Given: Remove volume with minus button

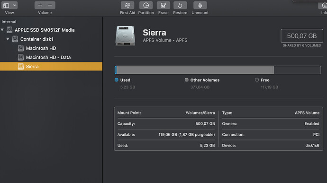Looking at the screenshot, I should click(50, 5).
